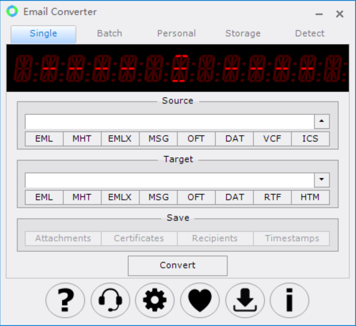356x326 pixels.
Task: Open the info 'i' icon
Action: click(289, 300)
